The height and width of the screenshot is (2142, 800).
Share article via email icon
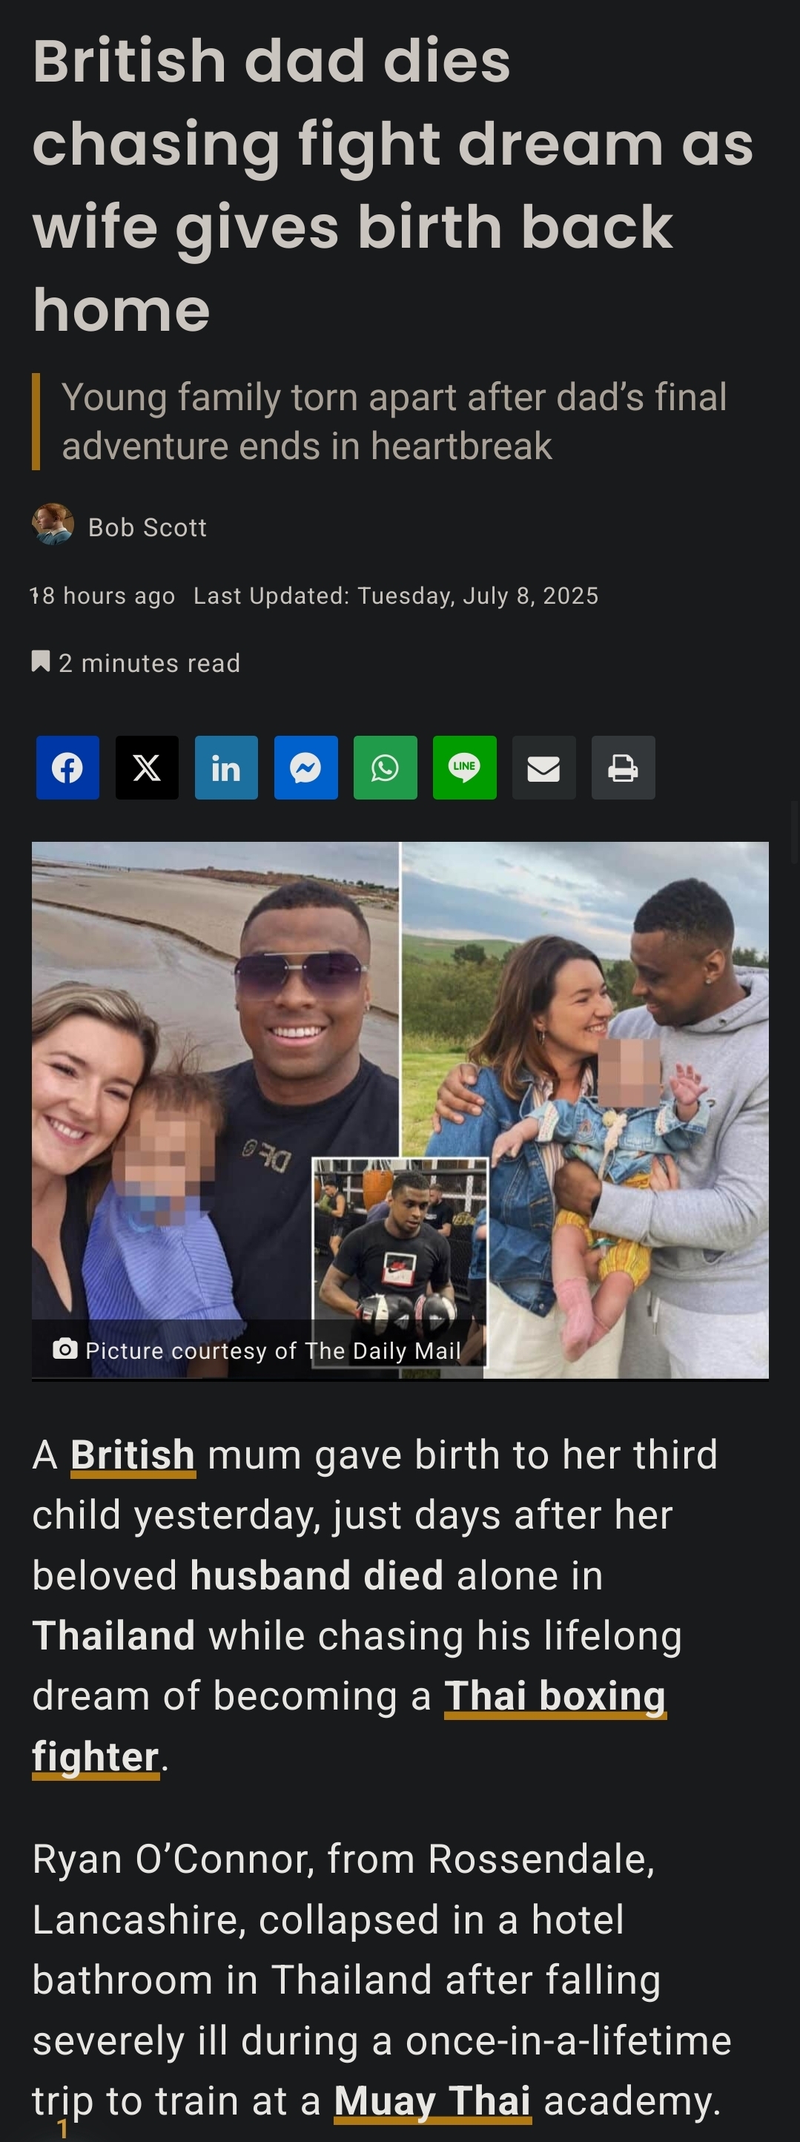click(x=544, y=768)
